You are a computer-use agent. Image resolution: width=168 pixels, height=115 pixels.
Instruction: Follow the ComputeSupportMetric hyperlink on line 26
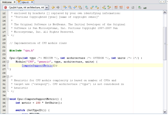(37, 65)
